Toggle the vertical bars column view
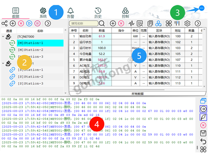Image resolution: width=208 pixels, height=153 pixels. pyautogui.click(x=177, y=23)
